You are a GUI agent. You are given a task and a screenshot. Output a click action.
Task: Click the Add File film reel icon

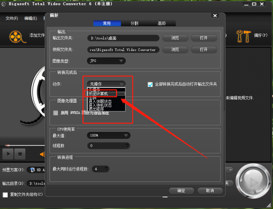pos(17,37)
